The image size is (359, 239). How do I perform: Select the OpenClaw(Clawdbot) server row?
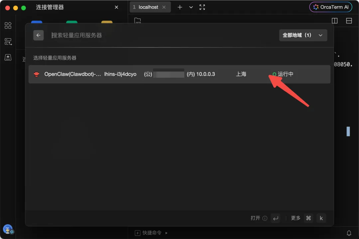179,74
